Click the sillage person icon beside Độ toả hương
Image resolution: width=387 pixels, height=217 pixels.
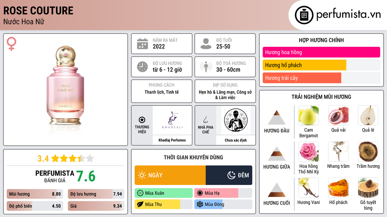tap(206, 67)
